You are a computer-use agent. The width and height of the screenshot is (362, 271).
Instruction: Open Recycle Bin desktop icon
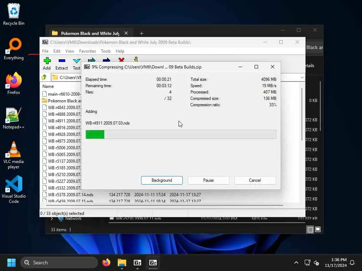pos(14,14)
